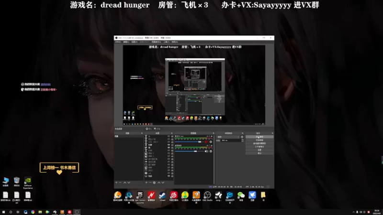Image resolution: width=383 pixels, height=215 pixels.
Task: Open Epic Games Launcher desktop shortcut
Action: (140, 197)
